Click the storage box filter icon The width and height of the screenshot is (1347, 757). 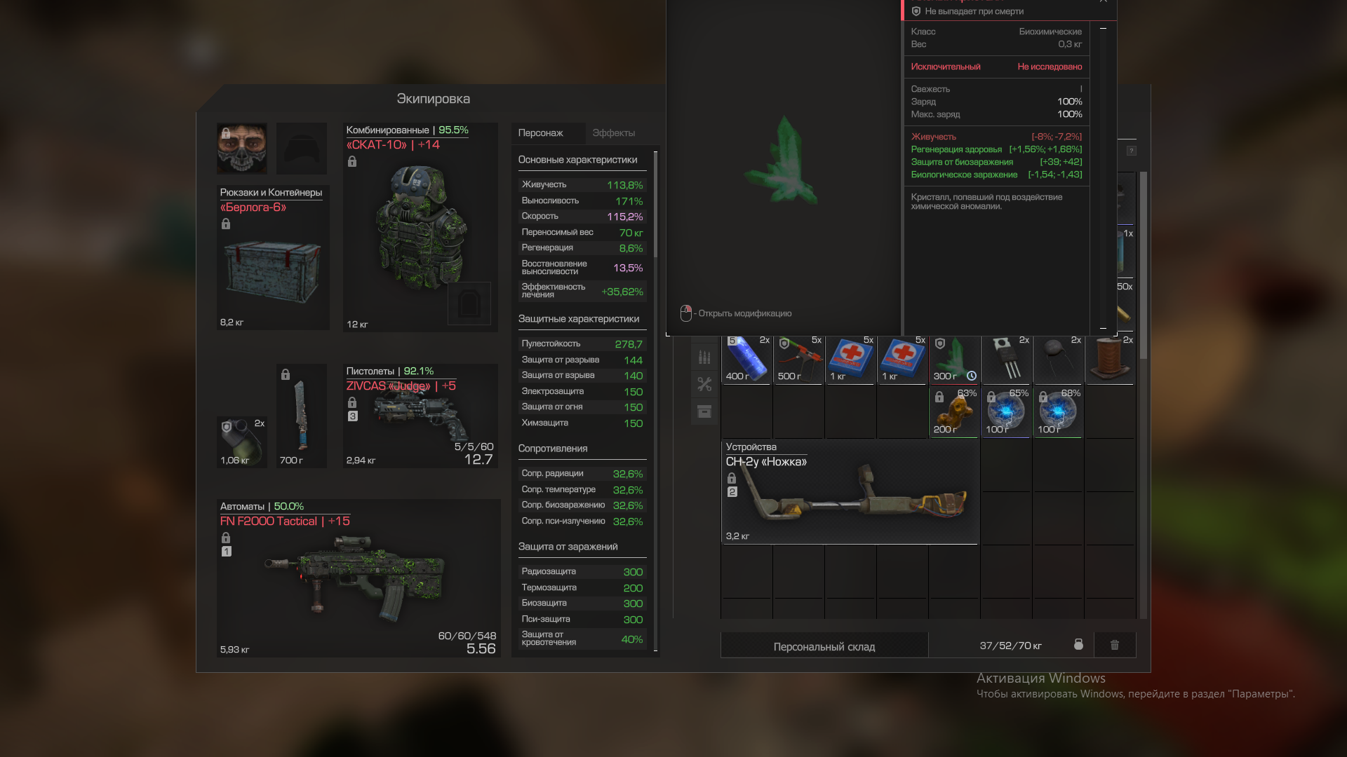(x=704, y=411)
